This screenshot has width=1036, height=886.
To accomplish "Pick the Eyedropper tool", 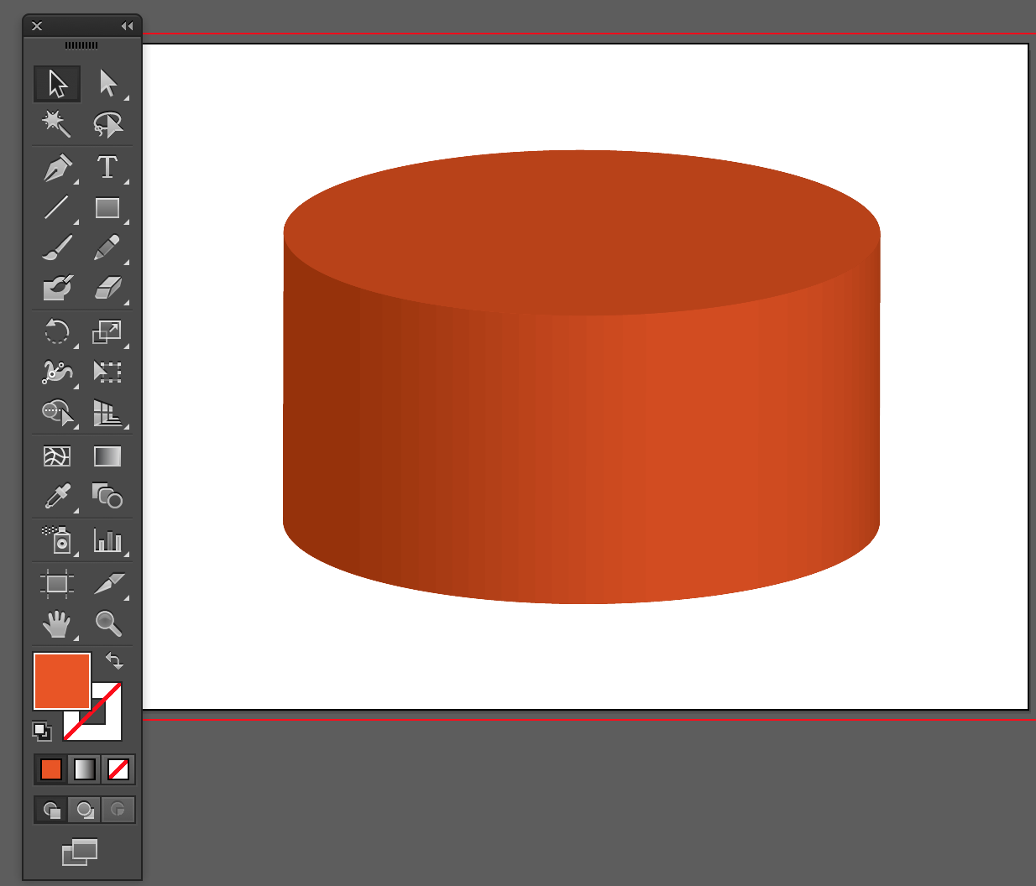I will tap(57, 497).
